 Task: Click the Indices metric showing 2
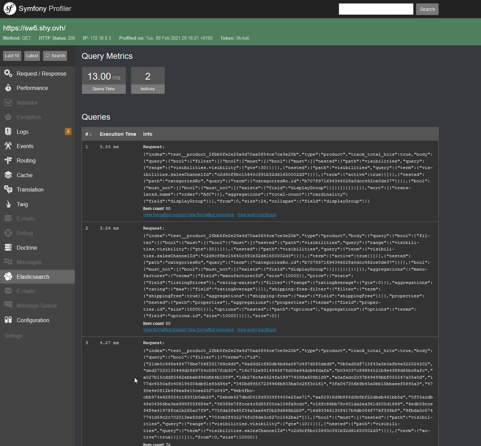tap(148, 80)
